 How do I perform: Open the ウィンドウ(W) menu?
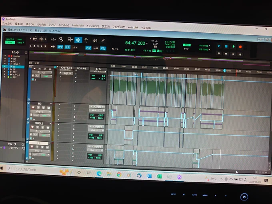tap(119, 27)
